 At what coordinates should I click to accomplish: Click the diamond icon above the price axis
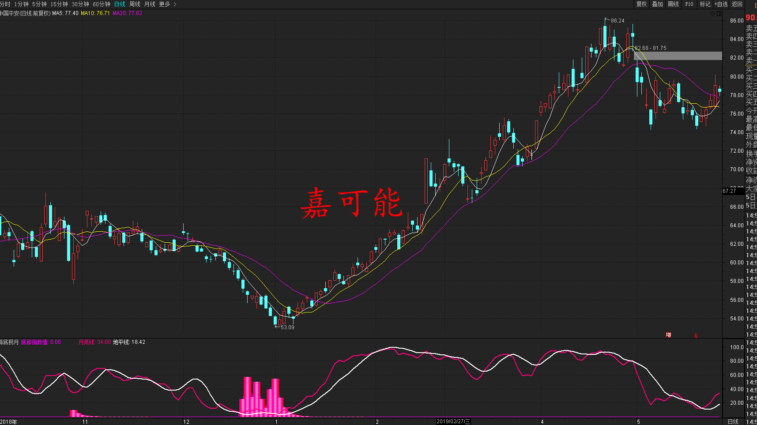pyautogui.click(x=712, y=13)
